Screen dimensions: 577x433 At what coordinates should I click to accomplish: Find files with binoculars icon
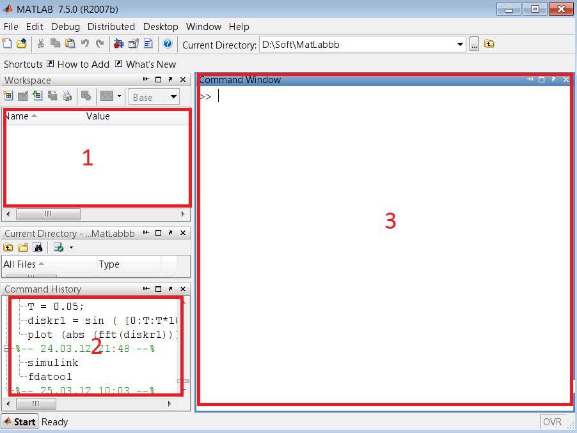(38, 248)
